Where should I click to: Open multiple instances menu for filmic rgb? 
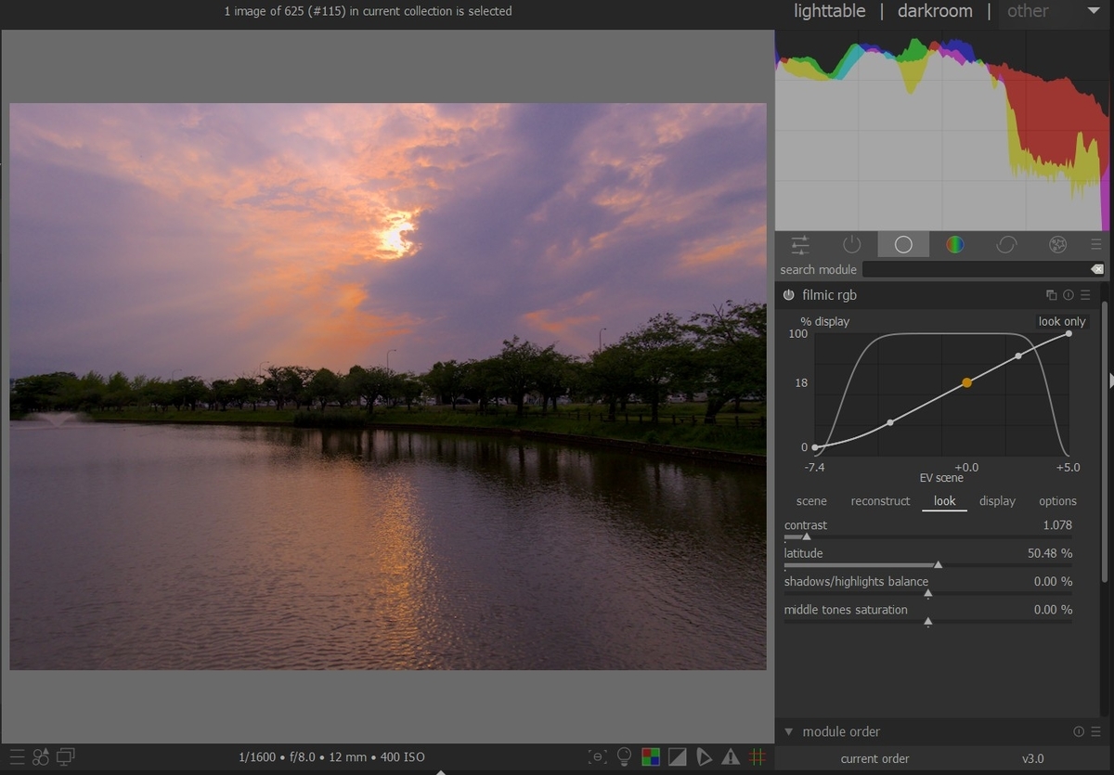(1051, 295)
